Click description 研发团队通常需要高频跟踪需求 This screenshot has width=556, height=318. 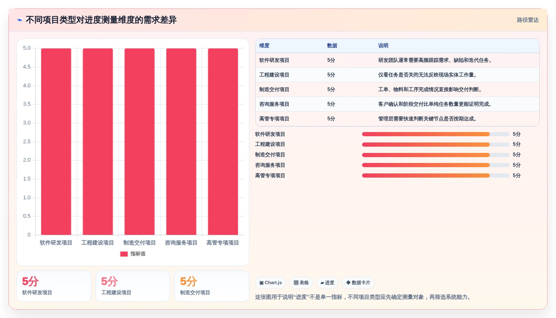(x=436, y=60)
